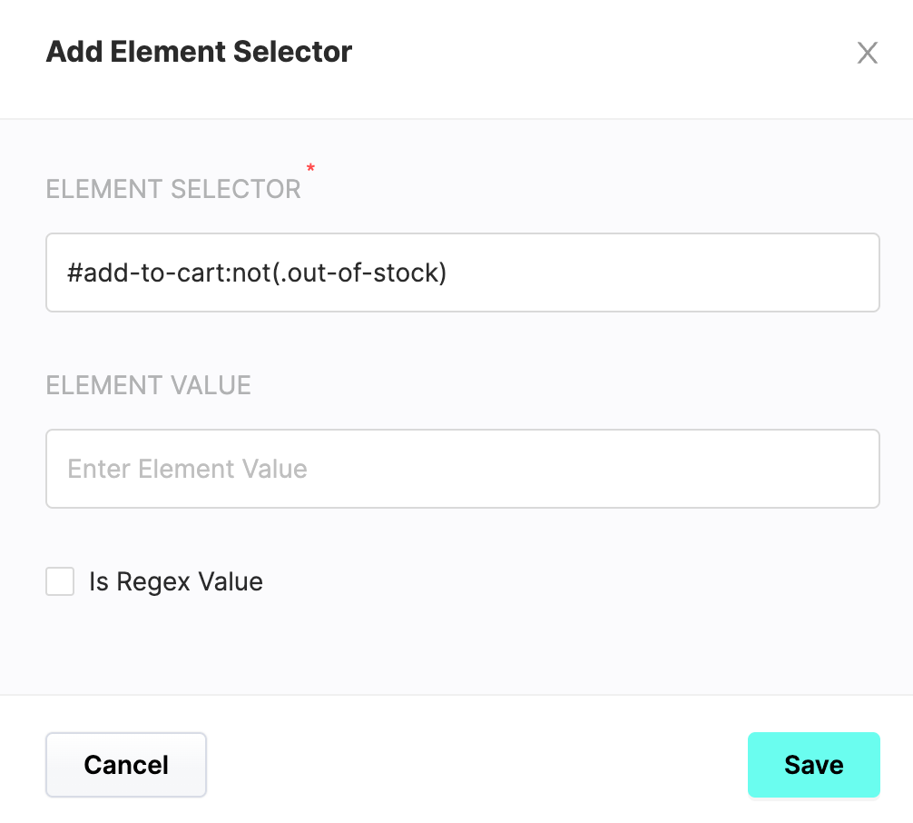
Task: Click the teal Save button
Action: (x=813, y=765)
